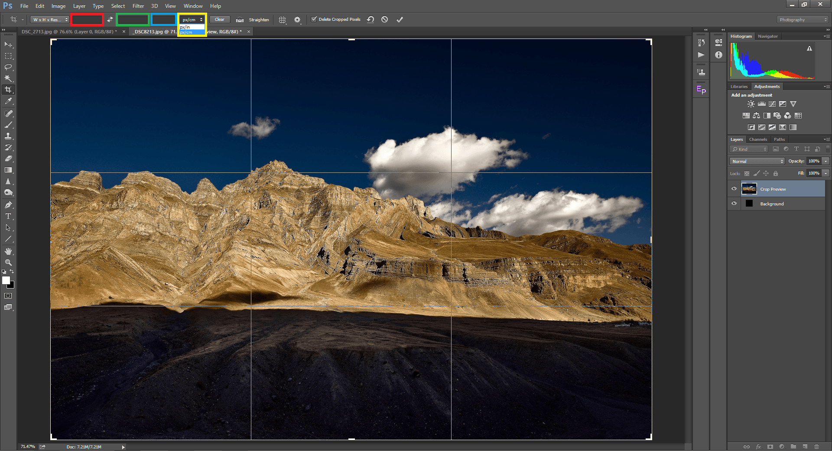The width and height of the screenshot is (832, 451).
Task: Click the Straighten button
Action: point(258,20)
